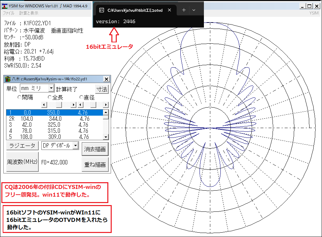Screen dimensions: 322x237
Task: Click left arrow of 全長 horizontal slider
Action: tap(44, 105)
